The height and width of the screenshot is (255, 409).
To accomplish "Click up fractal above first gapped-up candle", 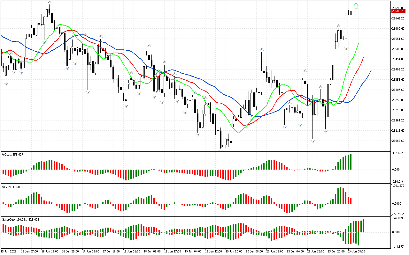I will (338, 25).
